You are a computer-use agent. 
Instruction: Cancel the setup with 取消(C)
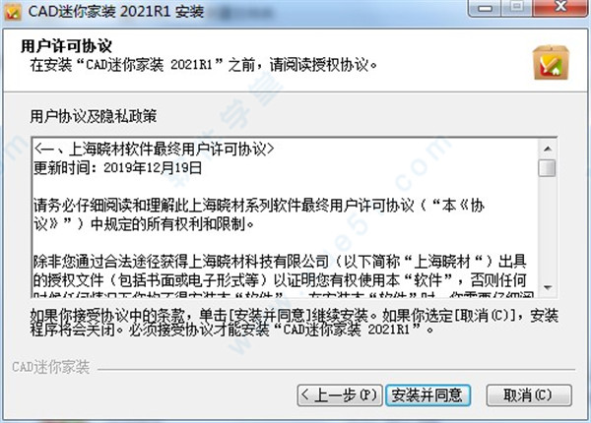point(529,395)
